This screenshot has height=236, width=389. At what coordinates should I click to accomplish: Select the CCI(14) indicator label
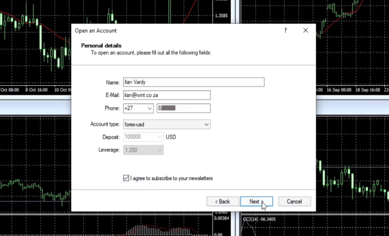pyautogui.click(x=259, y=219)
